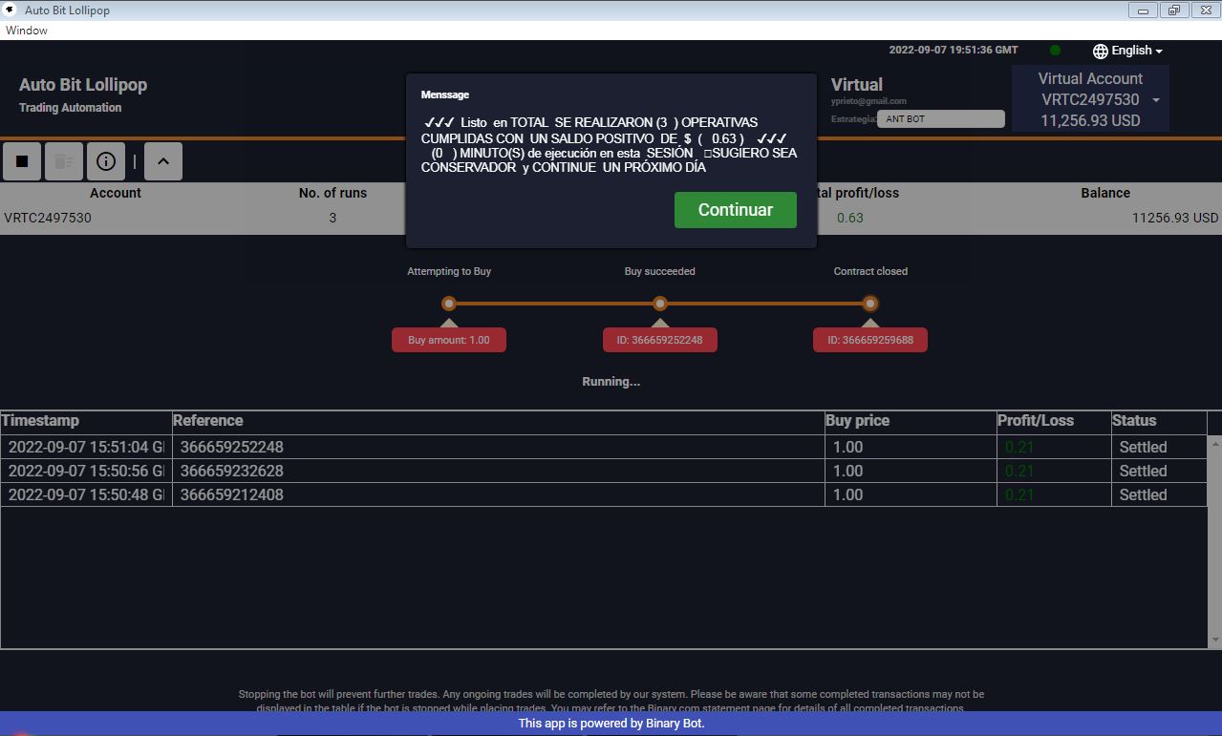1222x736 pixels.
Task: Collapse the toolbar using the up chevron
Action: 163,161
